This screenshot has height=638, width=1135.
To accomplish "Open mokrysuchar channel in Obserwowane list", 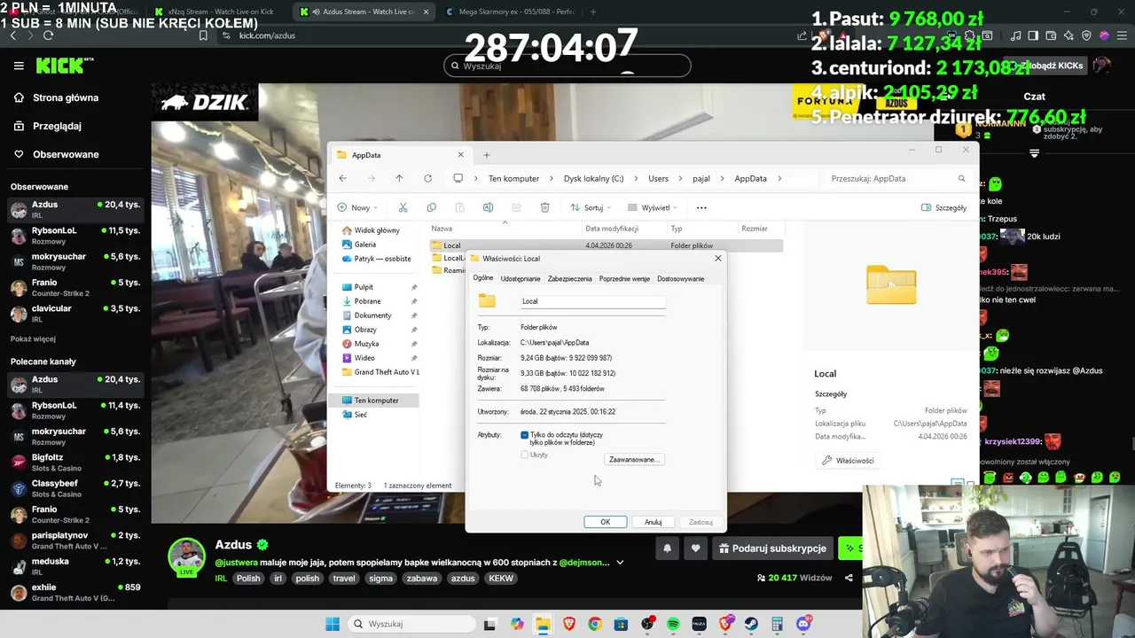I will (74, 261).
